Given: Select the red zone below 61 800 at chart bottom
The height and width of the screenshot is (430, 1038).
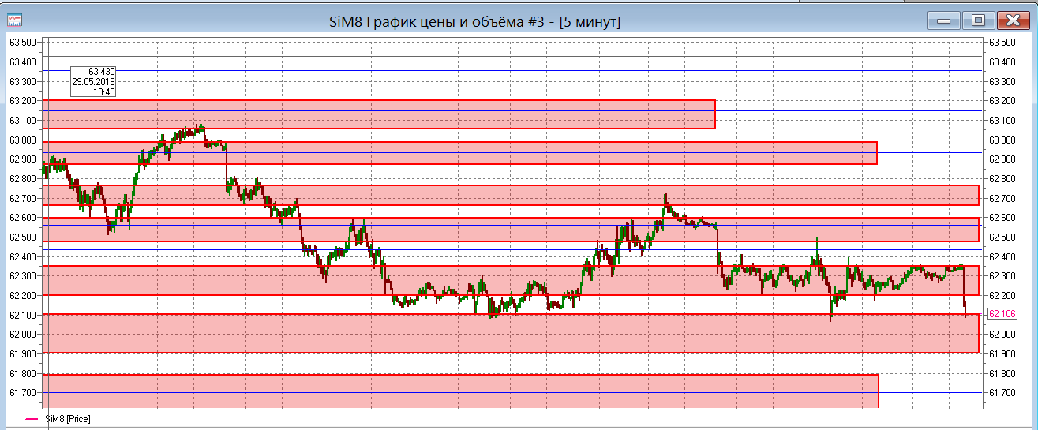Looking at the screenshot, I should click(x=460, y=391).
